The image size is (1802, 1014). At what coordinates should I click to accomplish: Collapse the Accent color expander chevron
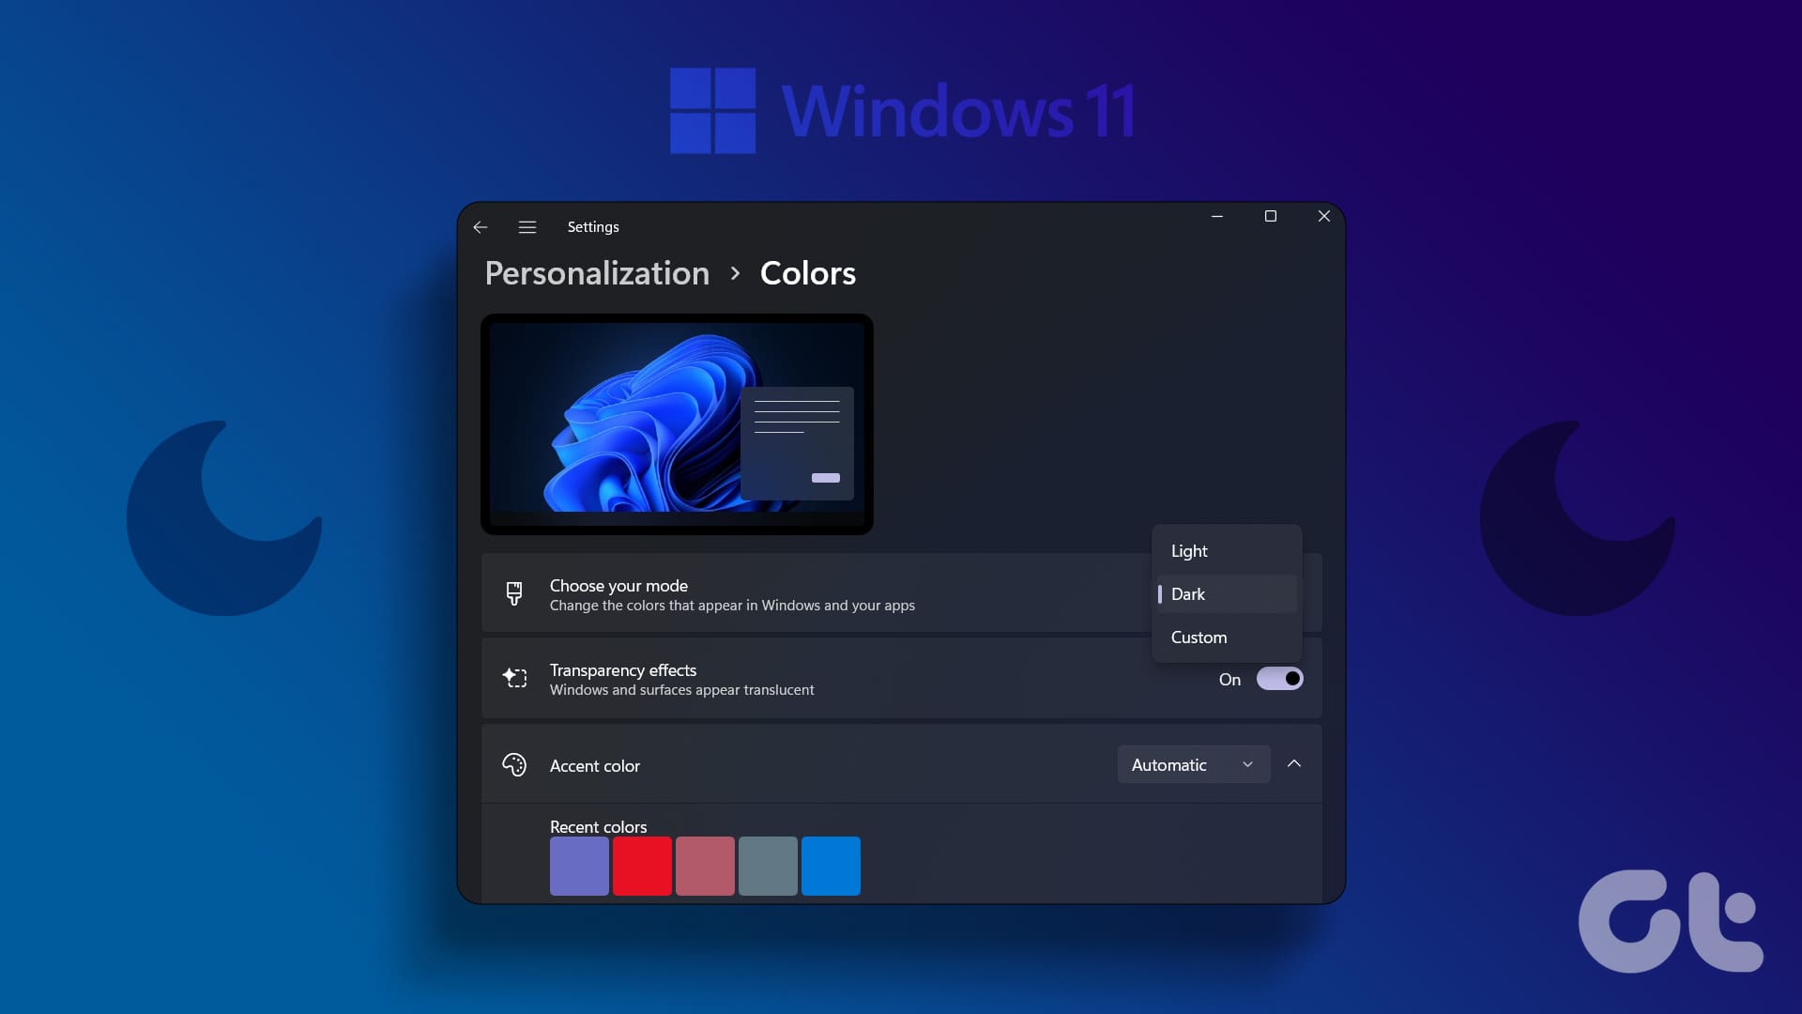click(1296, 764)
